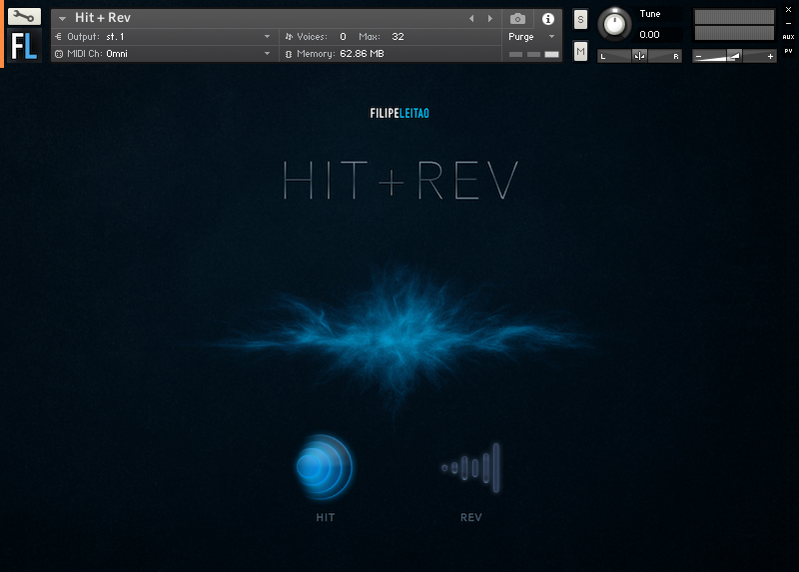Open instrument edit mode with wrench icon
Viewport: 799px width, 572px height.
[x=24, y=16]
